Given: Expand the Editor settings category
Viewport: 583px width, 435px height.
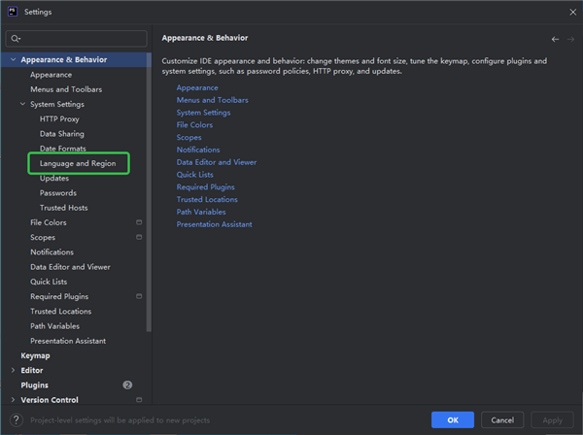Looking at the screenshot, I should [13, 370].
